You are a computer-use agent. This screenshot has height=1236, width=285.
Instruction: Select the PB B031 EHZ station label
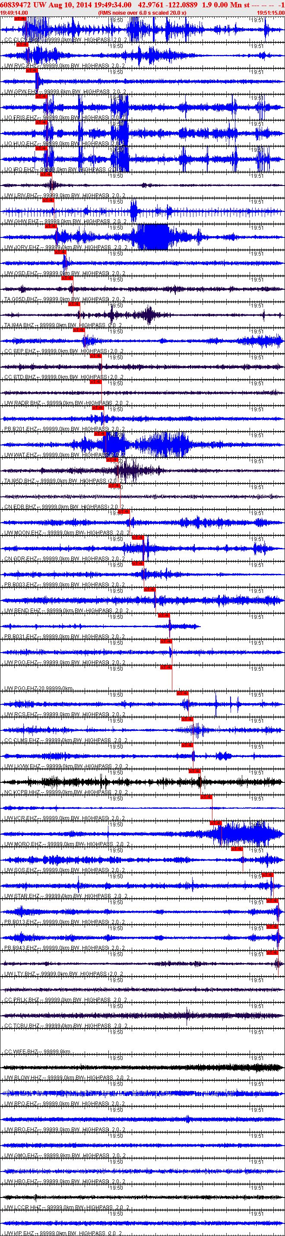coord(65,636)
